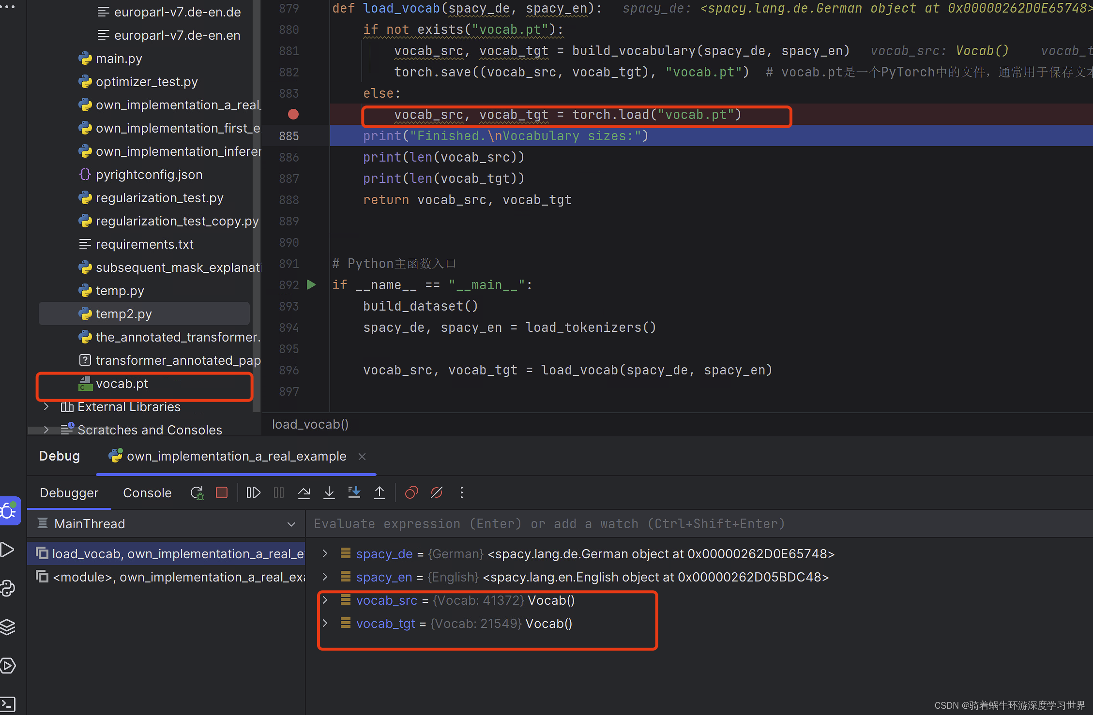Screen dimensions: 1093x715
Task: Click line number 892 in gutter
Action: 289,284
